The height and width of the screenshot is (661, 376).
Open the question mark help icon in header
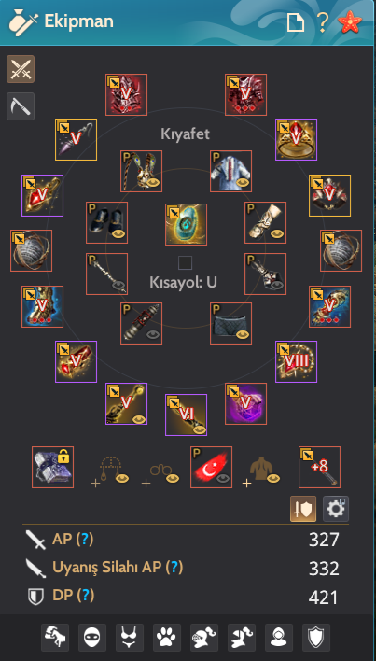point(323,21)
